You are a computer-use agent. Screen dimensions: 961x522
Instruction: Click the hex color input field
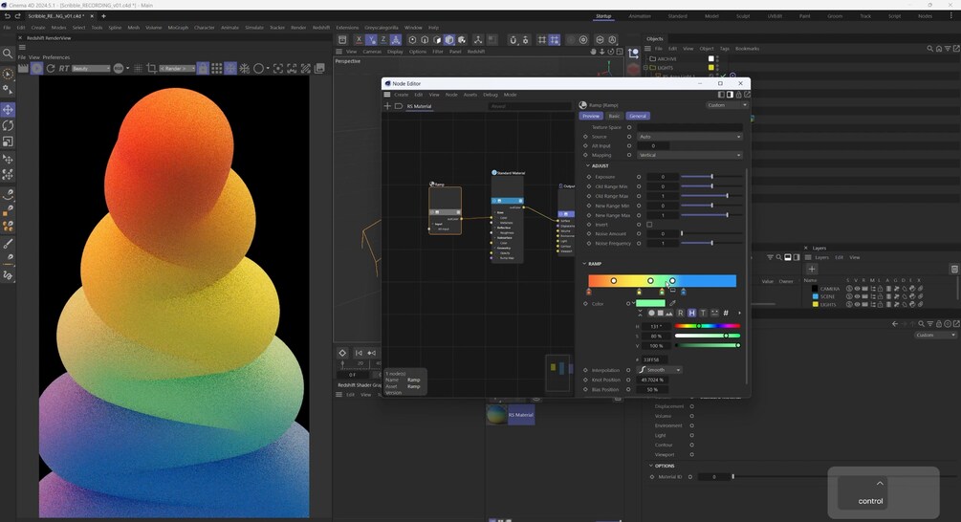[654, 360]
